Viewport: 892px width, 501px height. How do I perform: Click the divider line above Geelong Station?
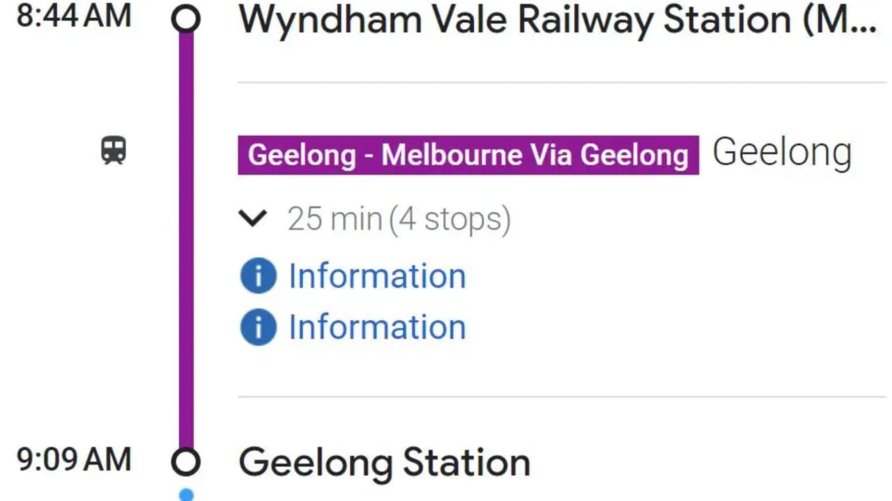[562, 397]
